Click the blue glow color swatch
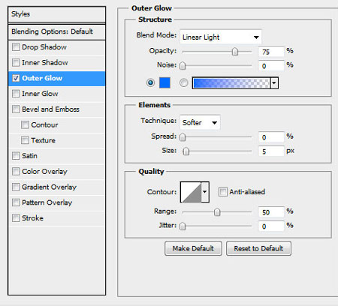This screenshot has height=306, width=338. coord(164,82)
